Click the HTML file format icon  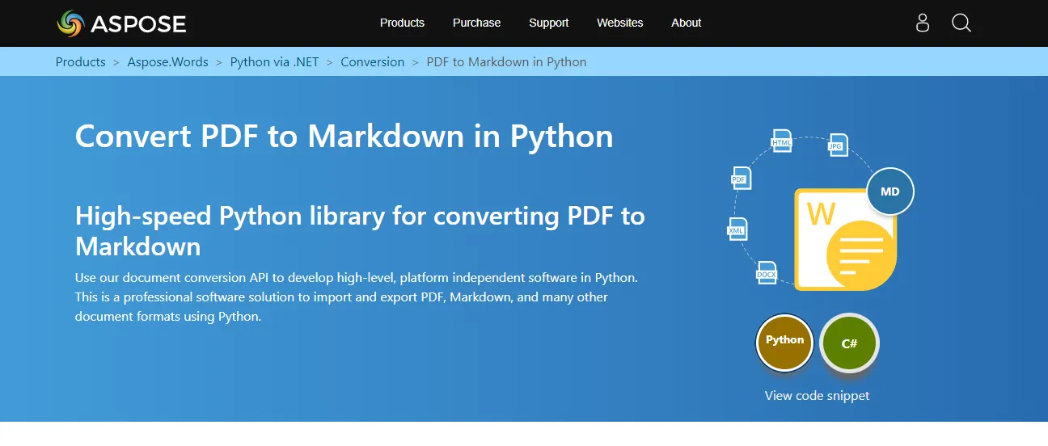coord(781,141)
